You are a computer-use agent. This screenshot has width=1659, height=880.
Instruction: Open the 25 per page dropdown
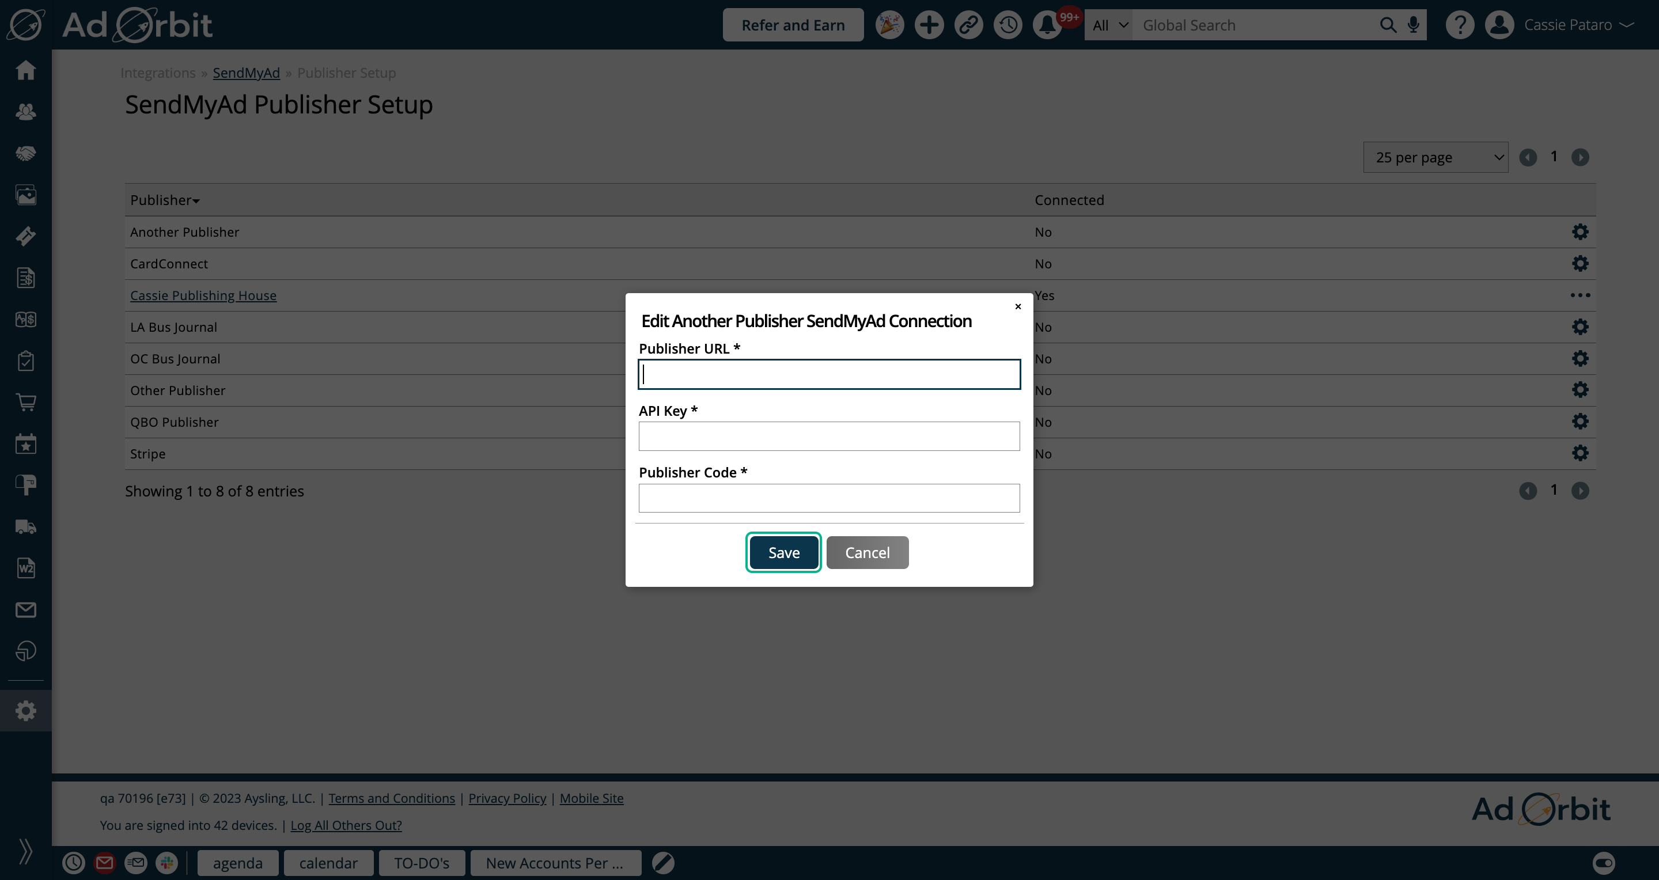coord(1435,157)
